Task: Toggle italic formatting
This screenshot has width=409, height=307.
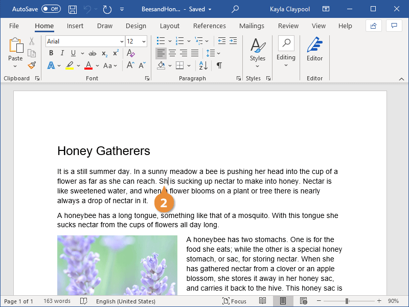Action: click(62, 53)
